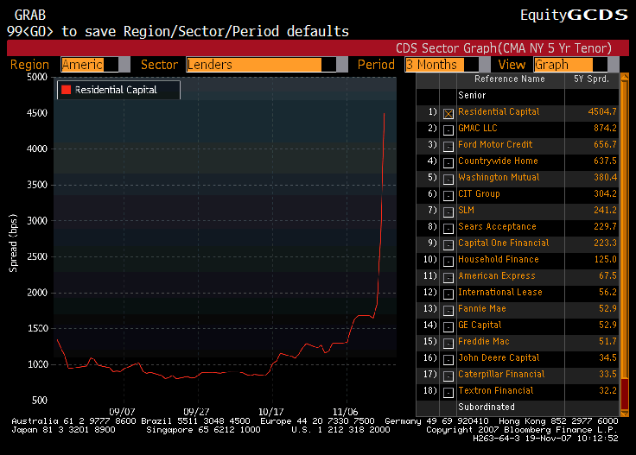Viewport: 636px width, 455px height.
Task: Open Freddie Mac reference name
Action: (x=484, y=342)
